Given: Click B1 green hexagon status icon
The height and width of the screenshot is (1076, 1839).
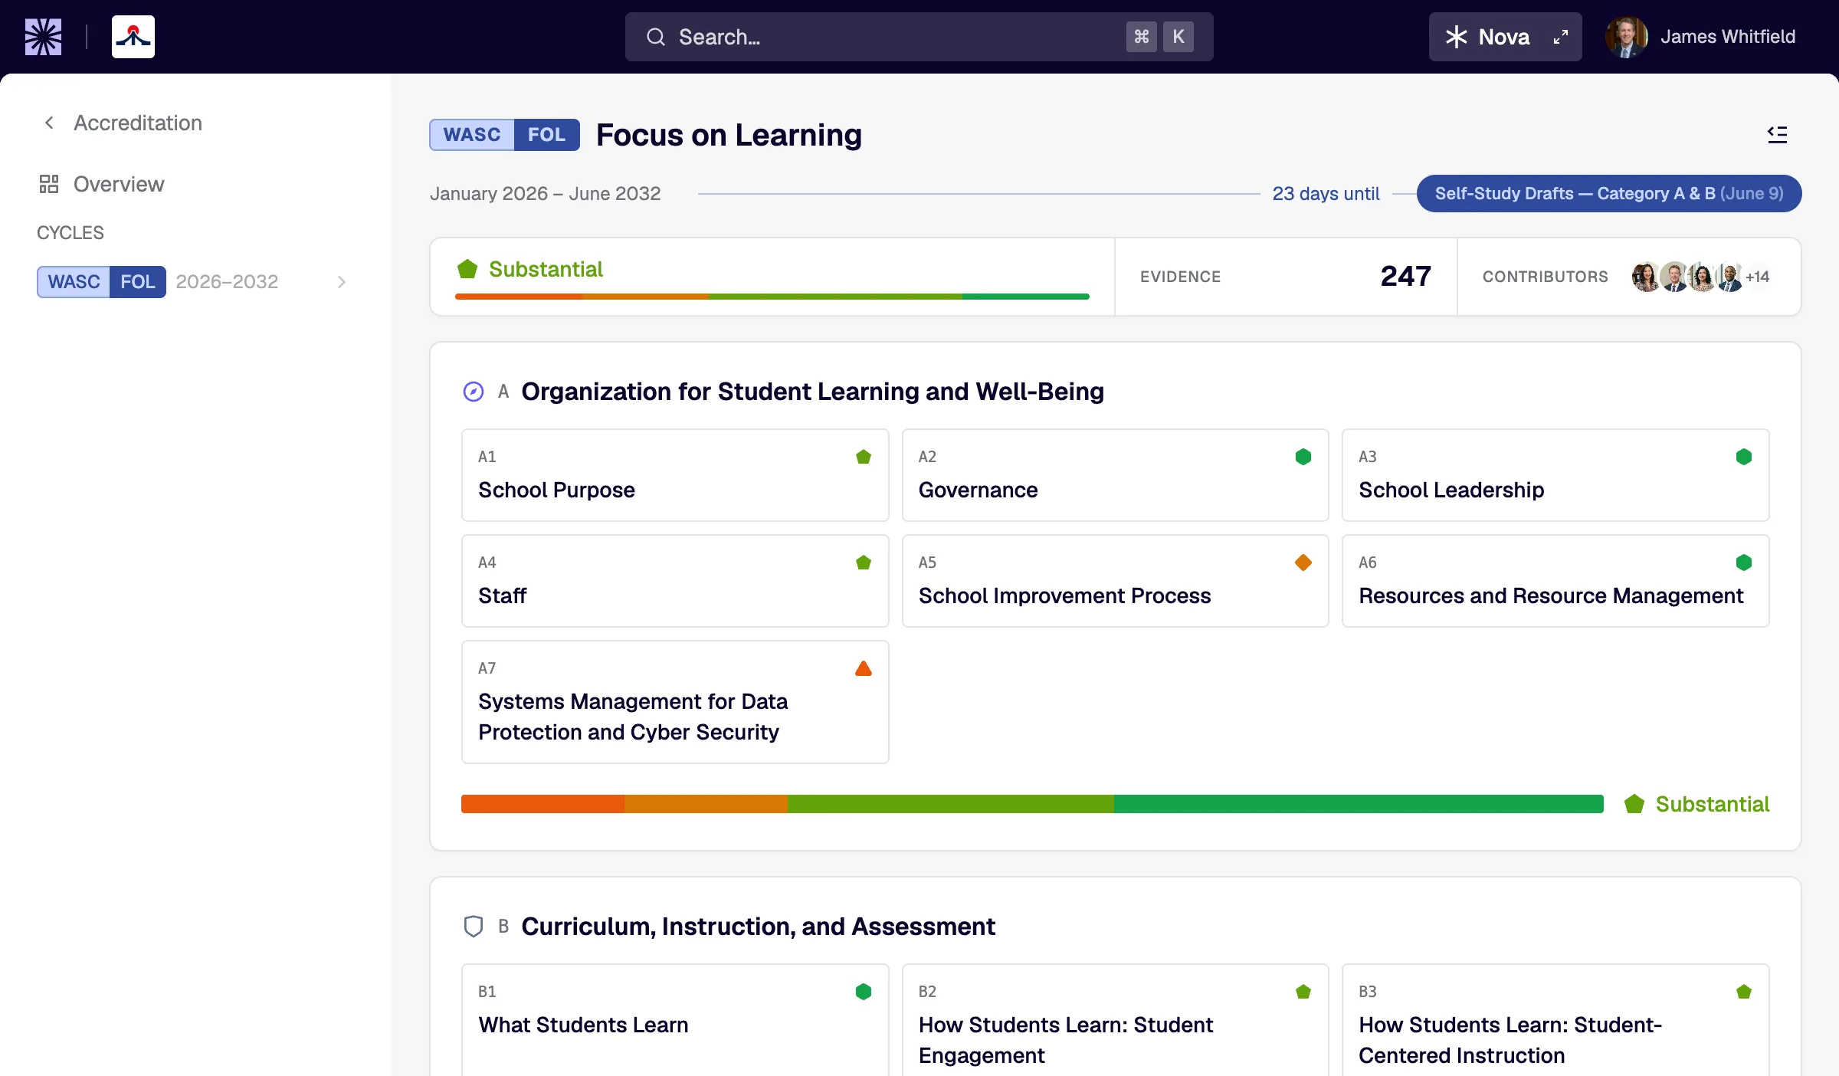Looking at the screenshot, I should pyautogui.click(x=864, y=992).
